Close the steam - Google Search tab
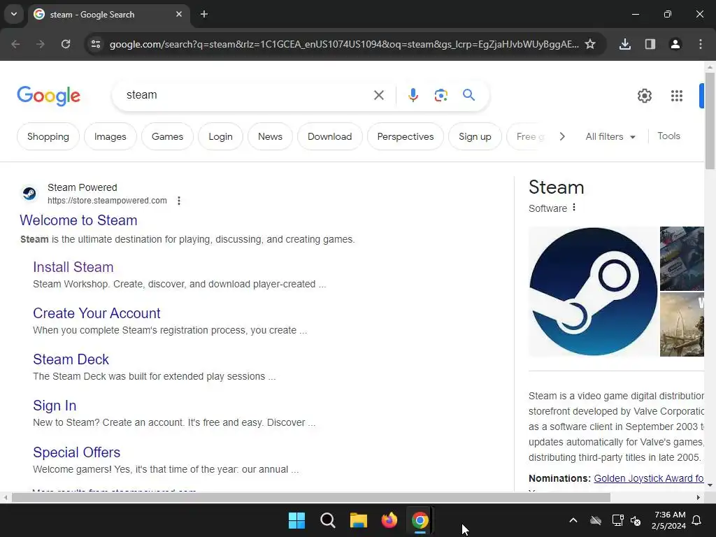Viewport: 716px width, 537px height. point(179,14)
